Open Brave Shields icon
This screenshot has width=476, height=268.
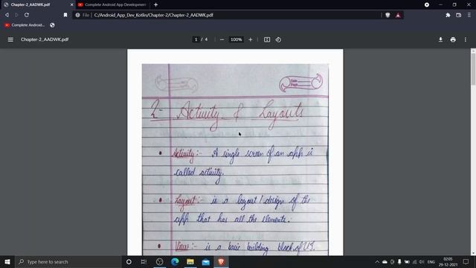[x=387, y=15]
